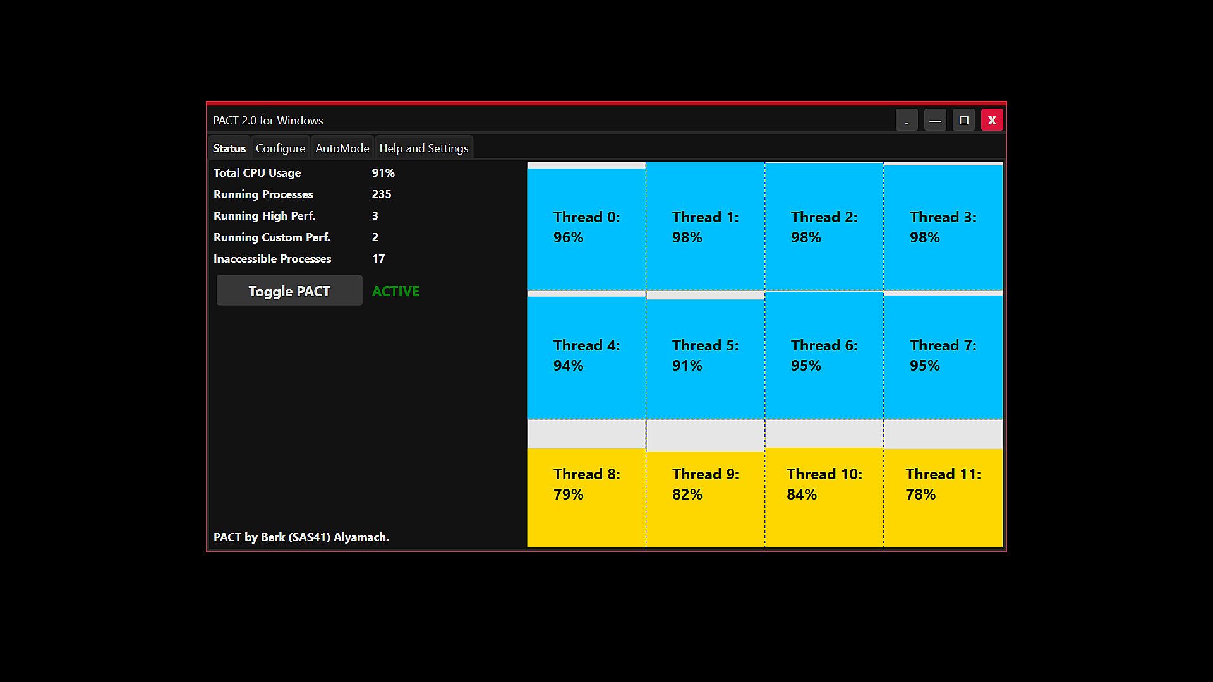Maximize the PACT window
Viewport: 1213px width, 682px height.
pos(963,120)
